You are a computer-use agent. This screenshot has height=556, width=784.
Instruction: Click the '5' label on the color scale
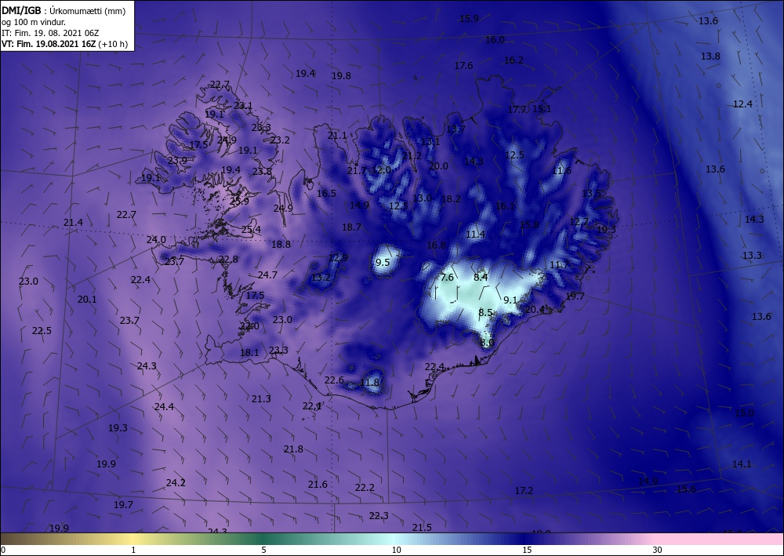[x=263, y=550]
